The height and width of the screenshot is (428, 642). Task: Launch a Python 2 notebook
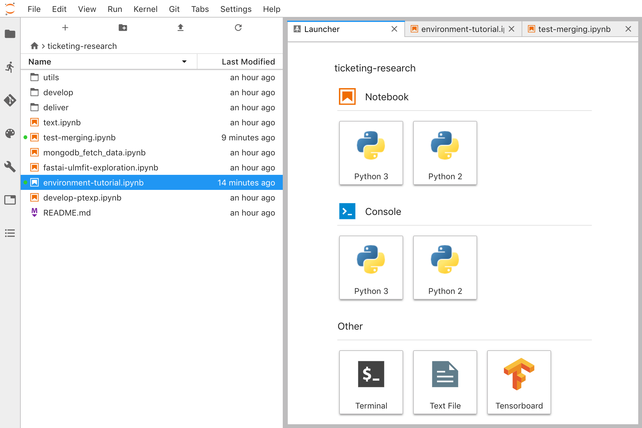[445, 153]
